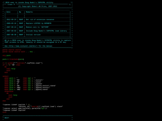Click the option string ',append,nostart,noend'
The height and width of the screenshot is (121, 162).
(45, 86)
